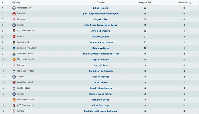Viewport: 199px width, 114px height.
Task: Click the Arsenal club crest
Action: [14, 36]
